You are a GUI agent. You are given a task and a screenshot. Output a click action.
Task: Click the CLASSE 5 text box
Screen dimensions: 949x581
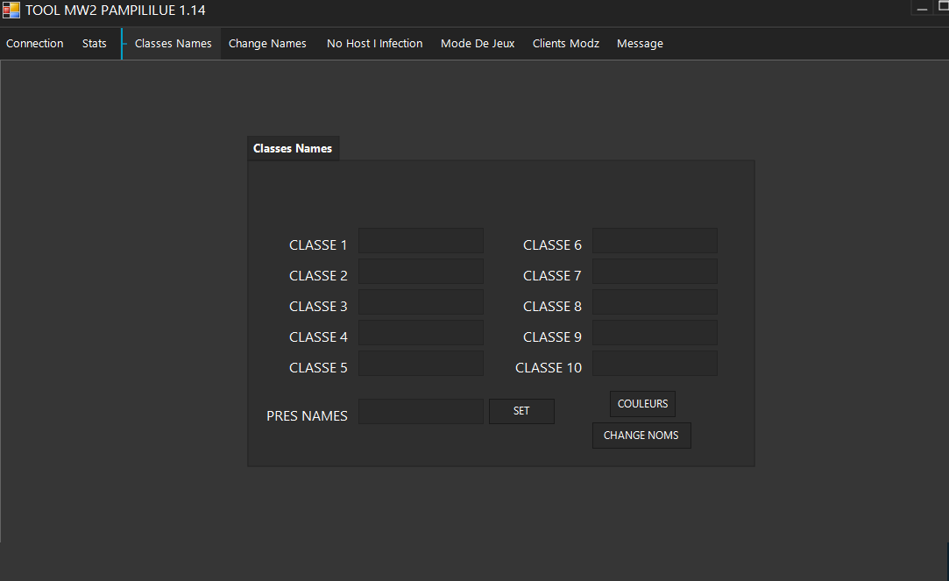pyautogui.click(x=421, y=364)
